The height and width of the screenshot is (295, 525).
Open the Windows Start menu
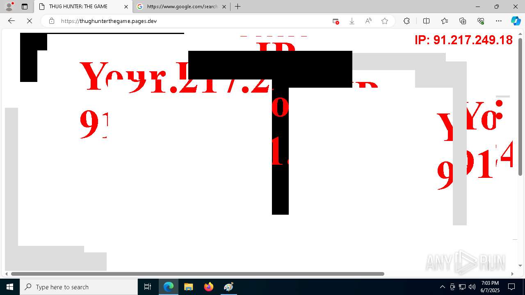pos(10,287)
